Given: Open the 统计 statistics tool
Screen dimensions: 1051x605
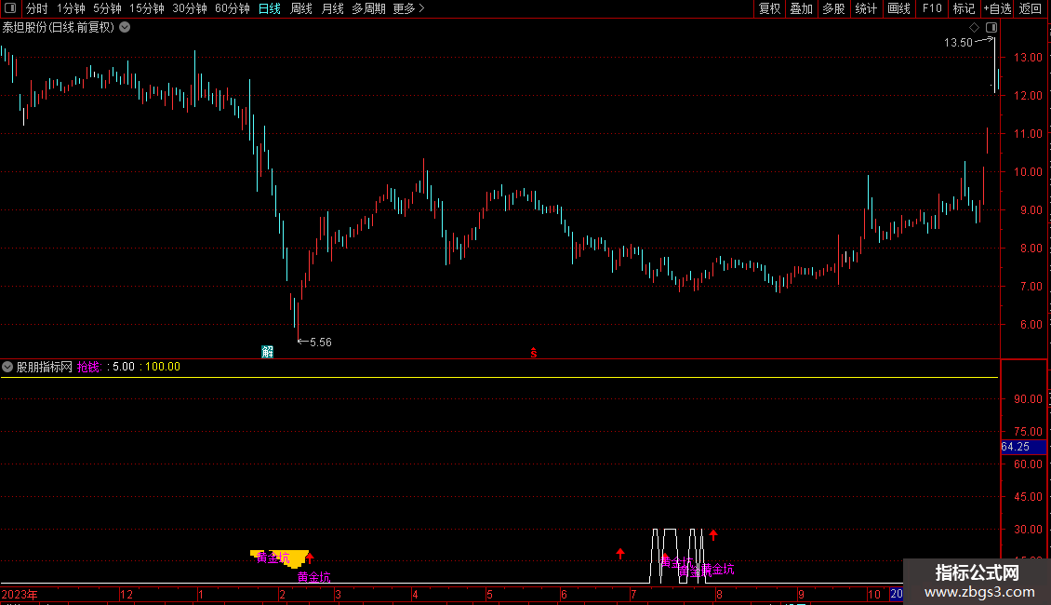Looking at the screenshot, I should (x=866, y=8).
